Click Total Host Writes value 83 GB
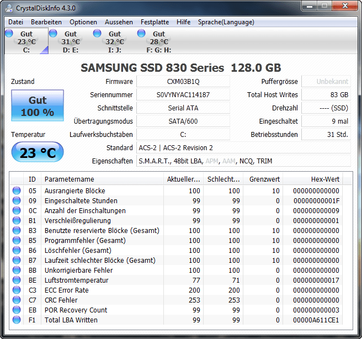The height and width of the screenshot is (339, 362). pyautogui.click(x=326, y=94)
